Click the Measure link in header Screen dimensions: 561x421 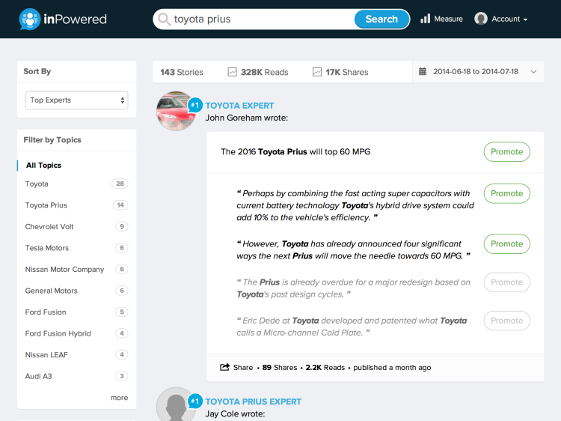pos(448,19)
